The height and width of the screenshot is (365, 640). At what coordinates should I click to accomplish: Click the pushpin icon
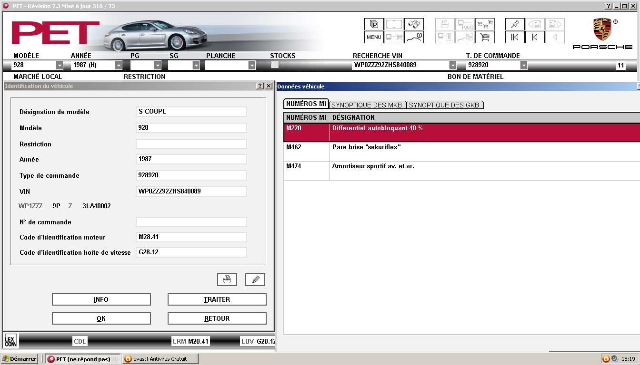(x=515, y=24)
